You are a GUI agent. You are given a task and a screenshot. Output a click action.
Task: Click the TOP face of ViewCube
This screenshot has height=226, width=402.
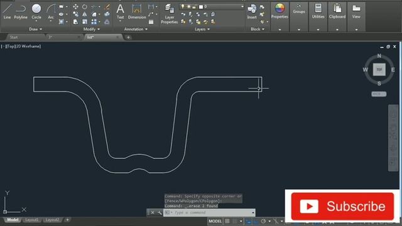point(379,70)
